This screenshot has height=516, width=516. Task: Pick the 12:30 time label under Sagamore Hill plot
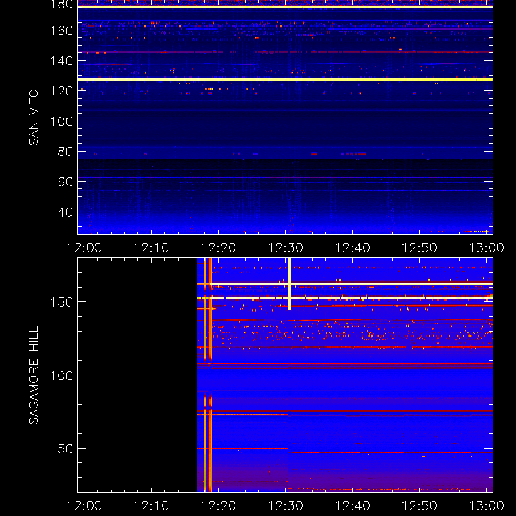pos(286,506)
